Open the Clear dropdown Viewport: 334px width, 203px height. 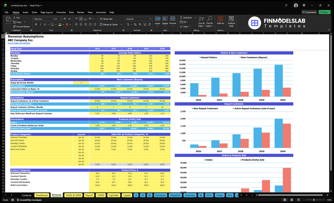(185, 26)
